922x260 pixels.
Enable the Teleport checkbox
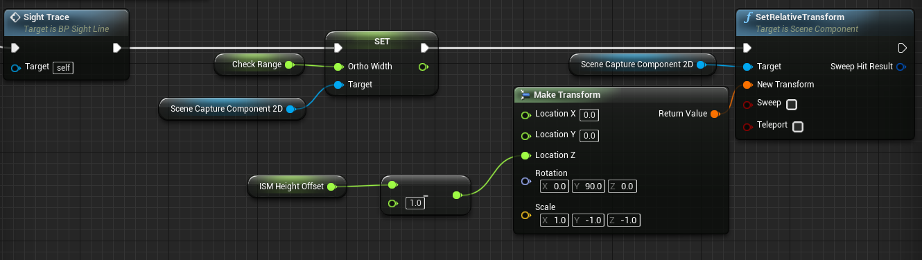798,126
